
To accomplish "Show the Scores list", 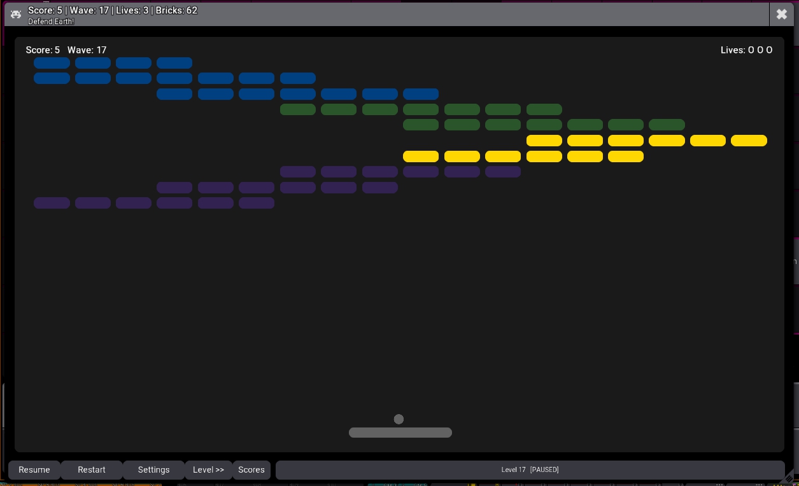I will (x=251, y=470).
